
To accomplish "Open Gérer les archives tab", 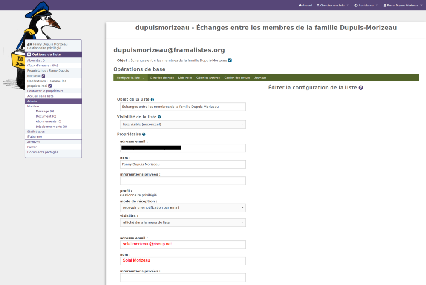I will 208,78.
